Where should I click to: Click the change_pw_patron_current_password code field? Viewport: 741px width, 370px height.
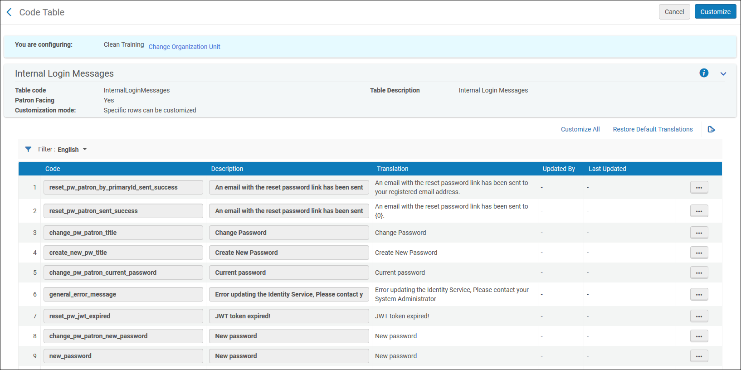[123, 273]
